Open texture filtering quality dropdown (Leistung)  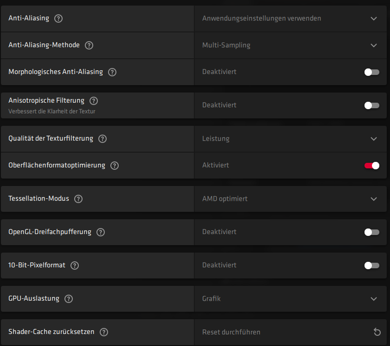(290, 139)
